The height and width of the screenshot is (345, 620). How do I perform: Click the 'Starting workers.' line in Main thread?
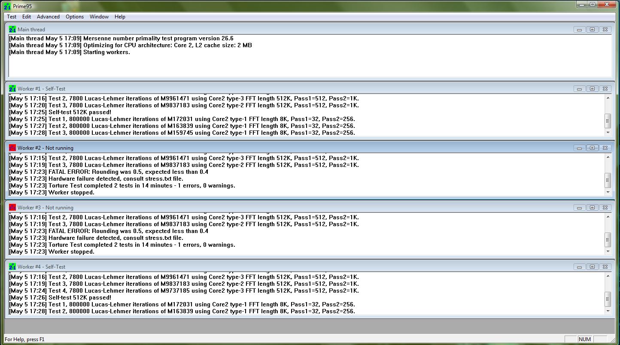point(70,52)
